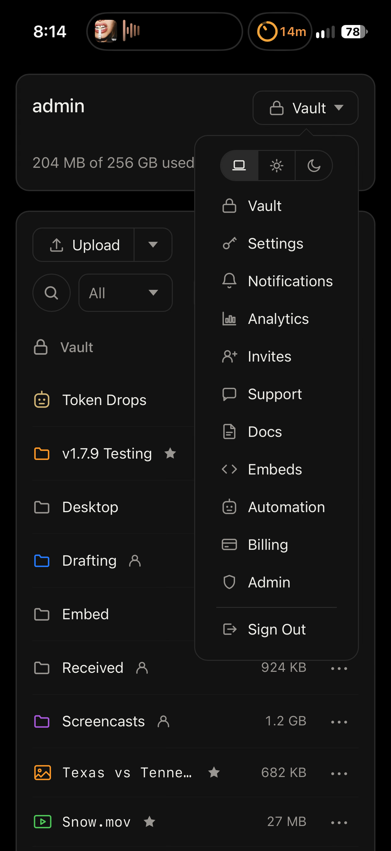Open the Token Drops row
The width and height of the screenshot is (391, 851).
point(113,400)
